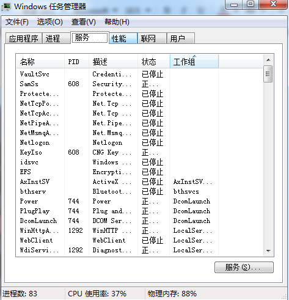Open the 帮助(H) menu
The width and height of the screenshot is (289, 300).
[117, 22]
